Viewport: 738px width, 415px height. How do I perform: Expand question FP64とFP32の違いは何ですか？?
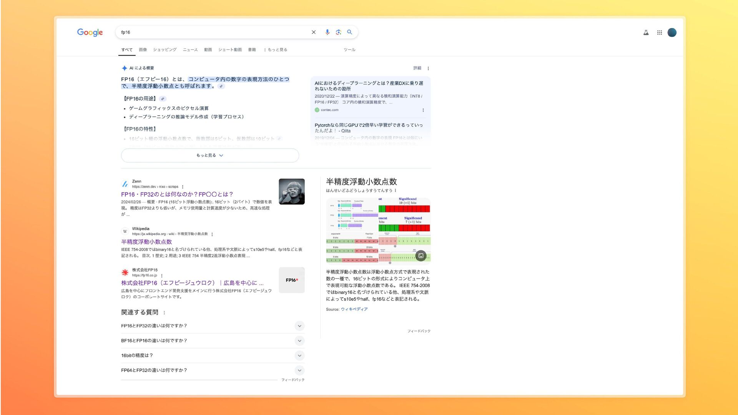pos(213,370)
